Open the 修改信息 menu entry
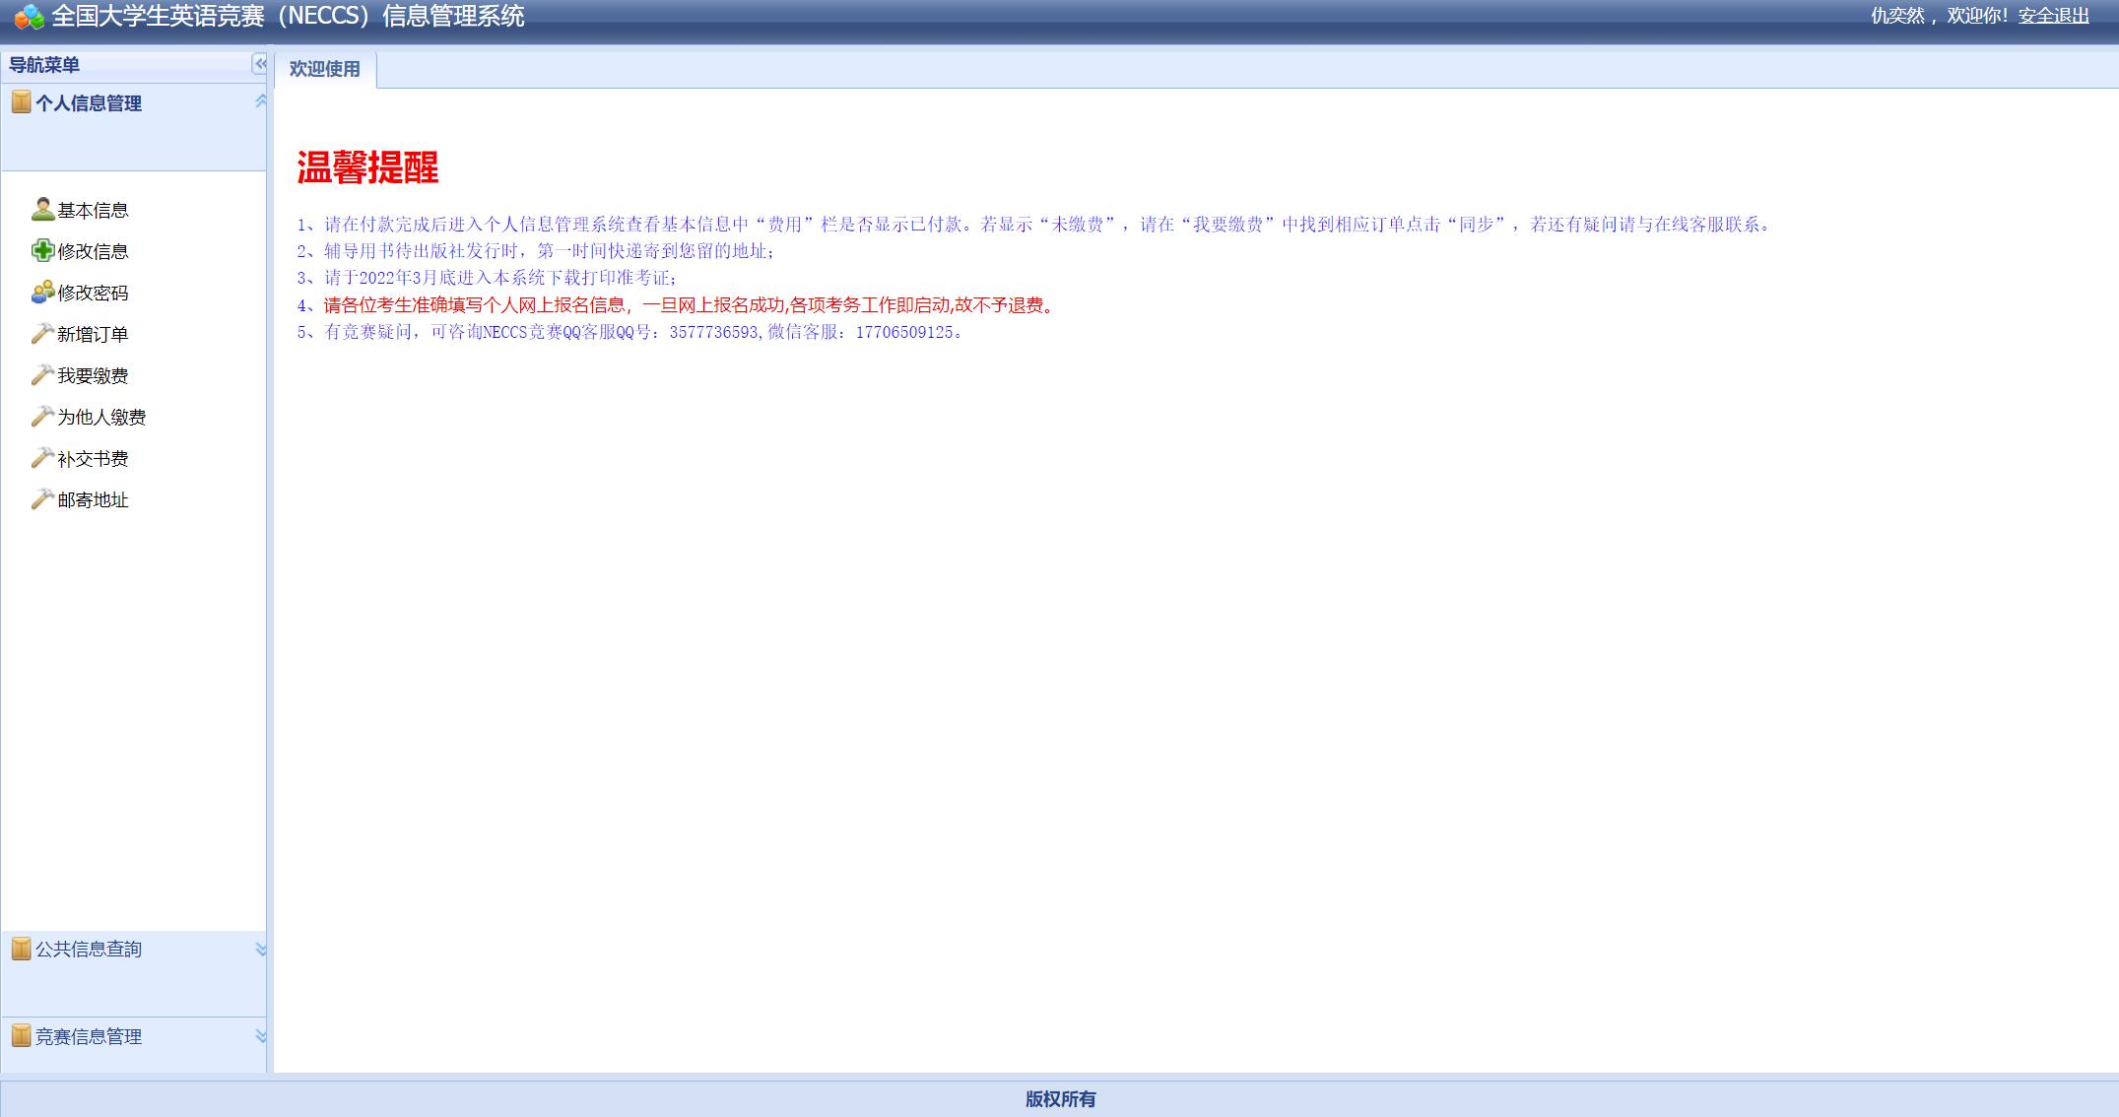 [93, 251]
